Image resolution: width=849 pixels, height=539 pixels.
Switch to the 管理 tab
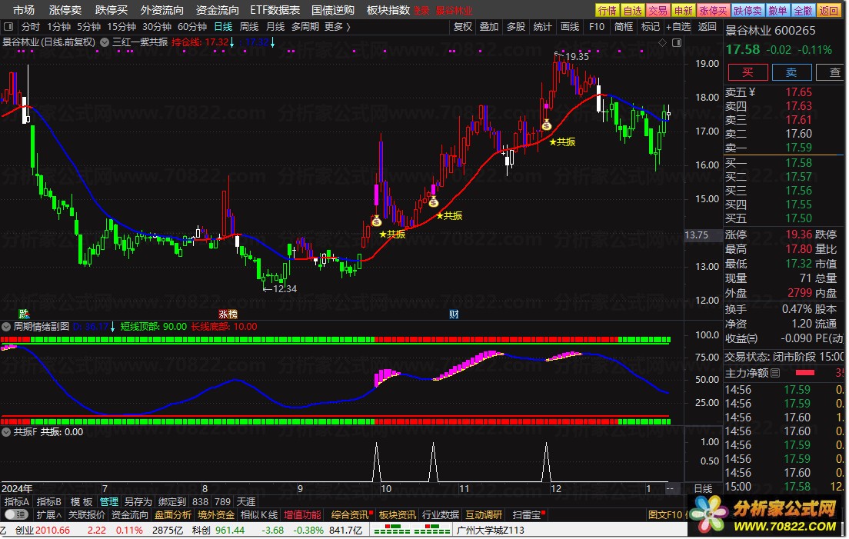pos(109,501)
